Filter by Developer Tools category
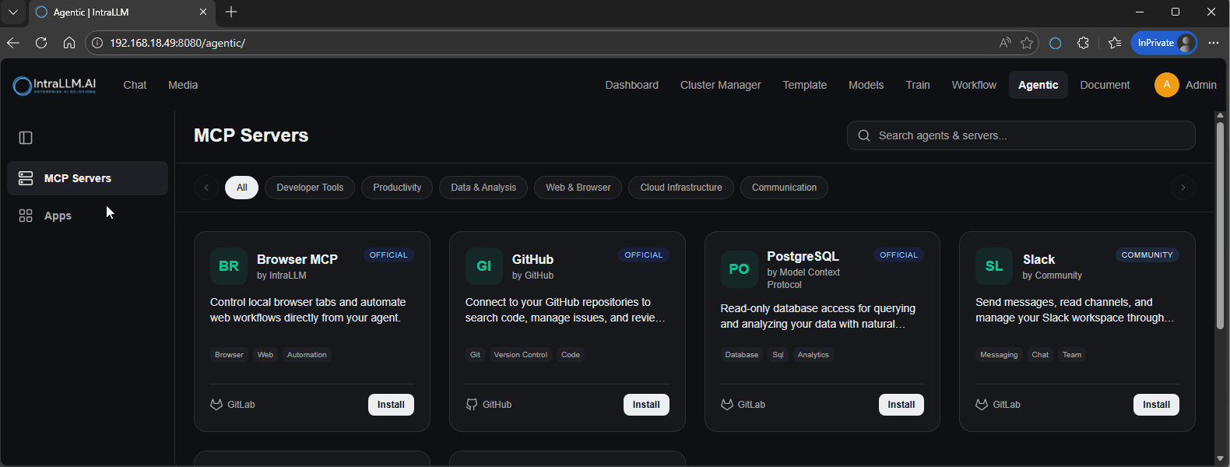 (x=310, y=188)
